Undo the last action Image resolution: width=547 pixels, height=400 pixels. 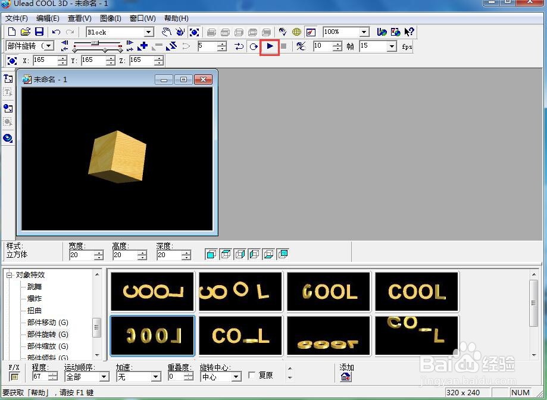coord(56,32)
